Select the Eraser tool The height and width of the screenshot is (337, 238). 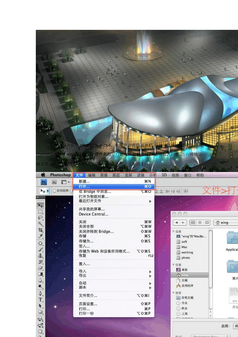tap(40, 268)
